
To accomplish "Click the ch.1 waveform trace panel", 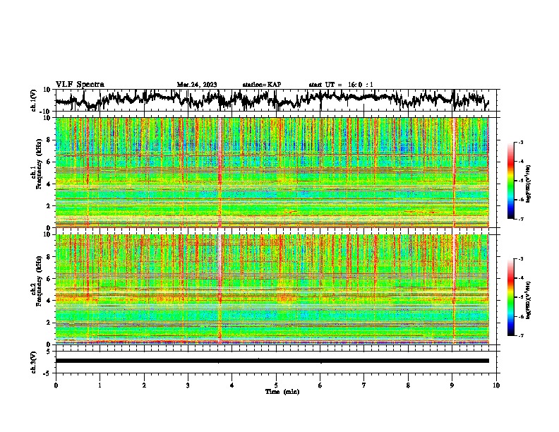I will 275,100.
